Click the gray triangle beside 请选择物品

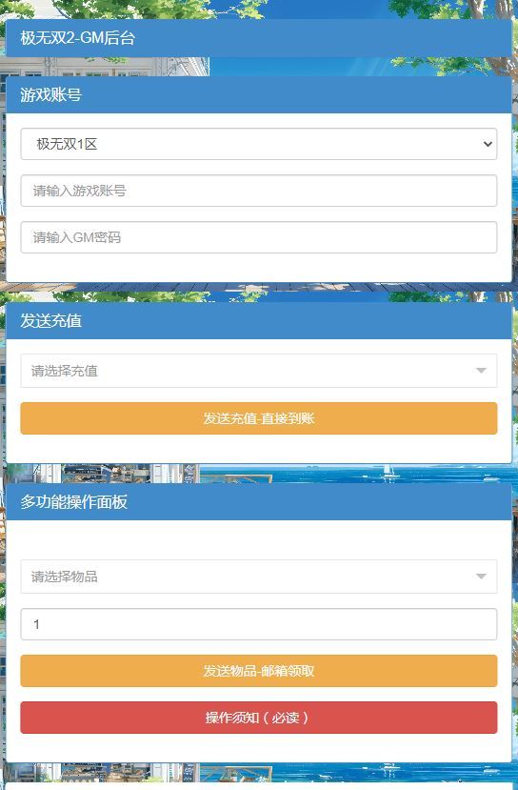click(x=481, y=577)
